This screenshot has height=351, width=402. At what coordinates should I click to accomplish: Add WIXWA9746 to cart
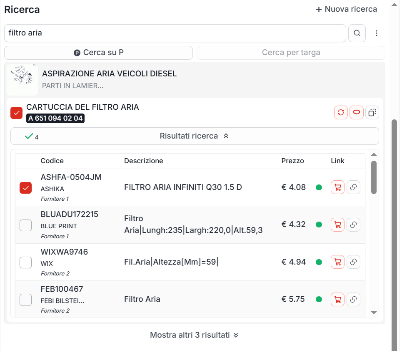click(337, 262)
